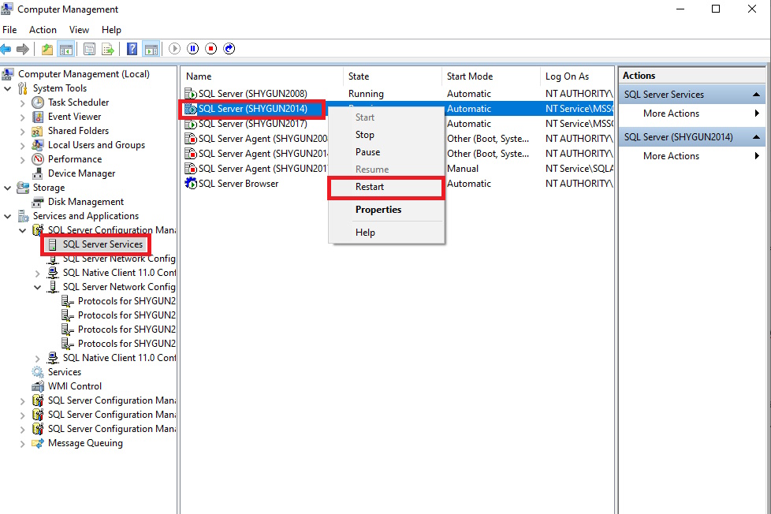Select the Disk Management icon in tree
This screenshot has height=514, width=771.
tap(37, 202)
